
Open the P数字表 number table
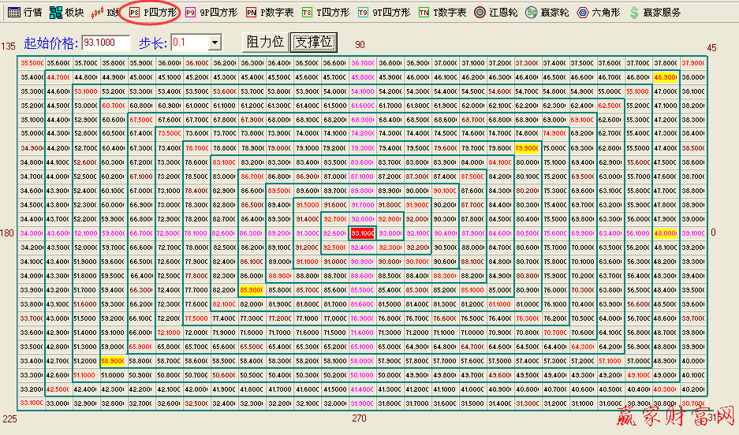pos(270,13)
